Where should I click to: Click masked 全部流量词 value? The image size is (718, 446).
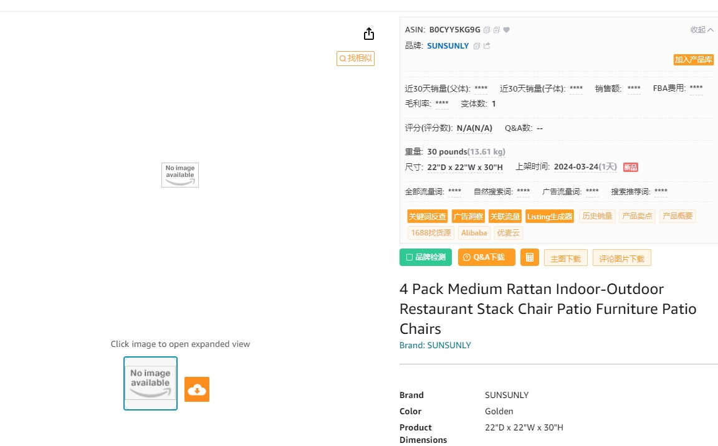click(455, 192)
